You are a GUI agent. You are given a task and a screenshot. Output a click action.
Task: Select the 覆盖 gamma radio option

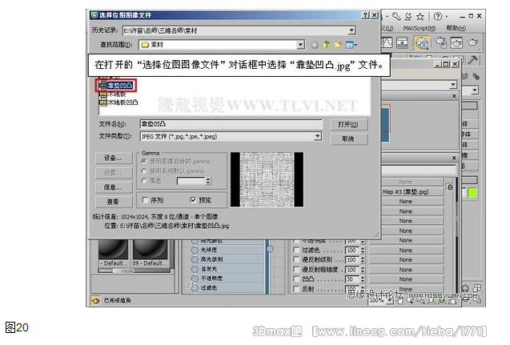144,180
